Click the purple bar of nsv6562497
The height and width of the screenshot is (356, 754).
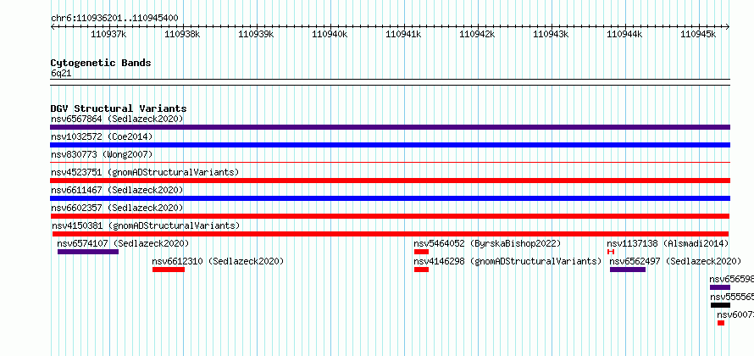628,270
